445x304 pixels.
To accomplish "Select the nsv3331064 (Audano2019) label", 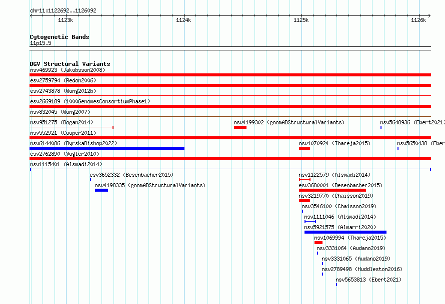I will (x=351, y=248).
